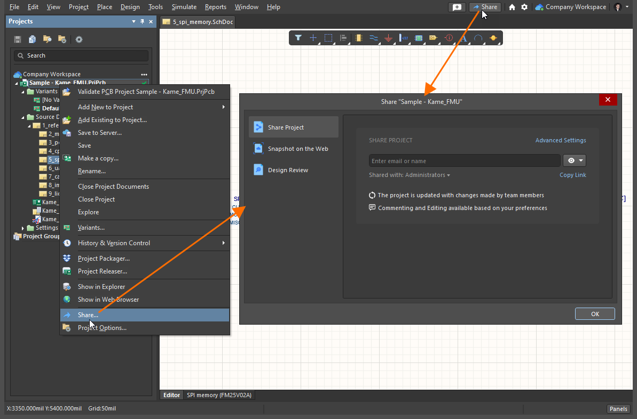Open the selection filter tool
Viewport: 637px width, 419px height.
(298, 38)
